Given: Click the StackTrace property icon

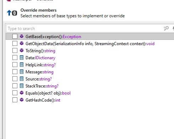Looking at the screenshot, I should 22,86.
